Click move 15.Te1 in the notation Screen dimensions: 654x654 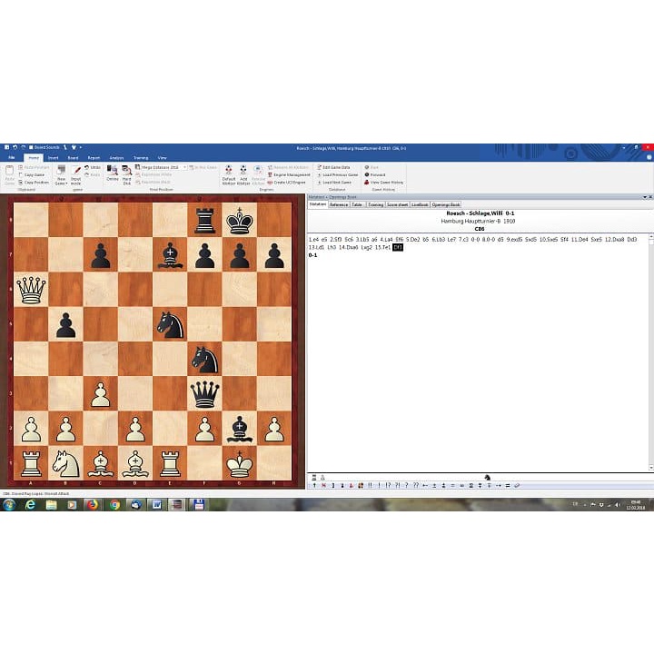click(x=382, y=247)
